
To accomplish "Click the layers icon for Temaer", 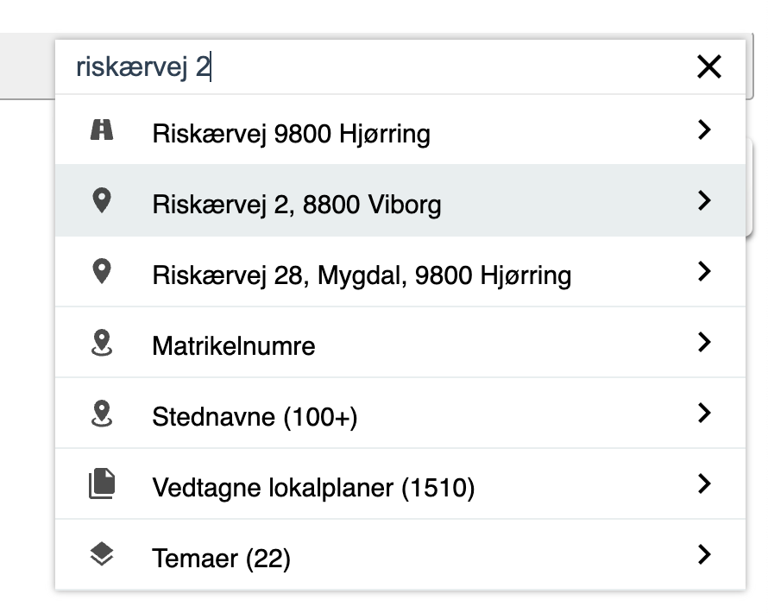I will [x=102, y=555].
